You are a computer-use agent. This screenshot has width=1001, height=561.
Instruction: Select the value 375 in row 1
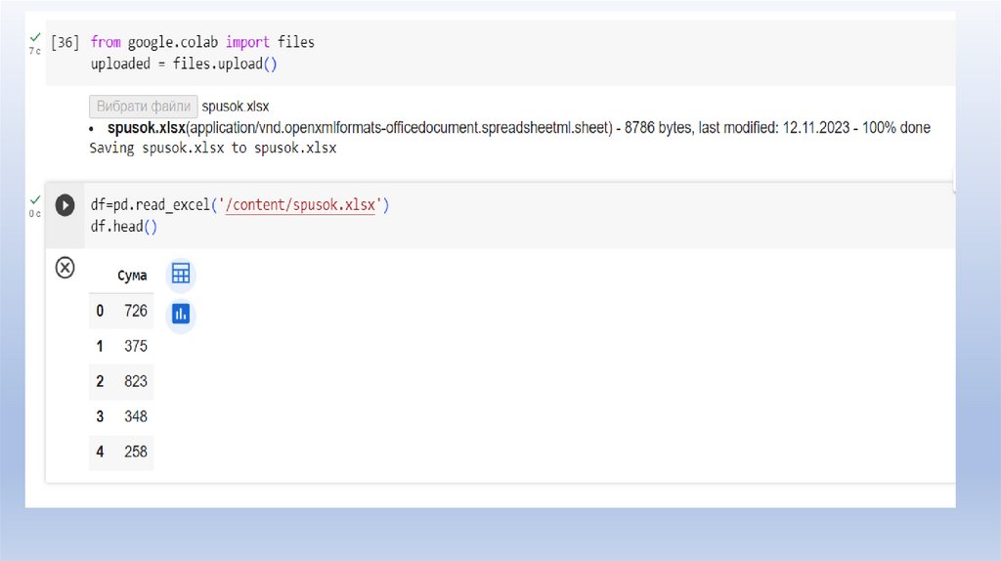[135, 346]
